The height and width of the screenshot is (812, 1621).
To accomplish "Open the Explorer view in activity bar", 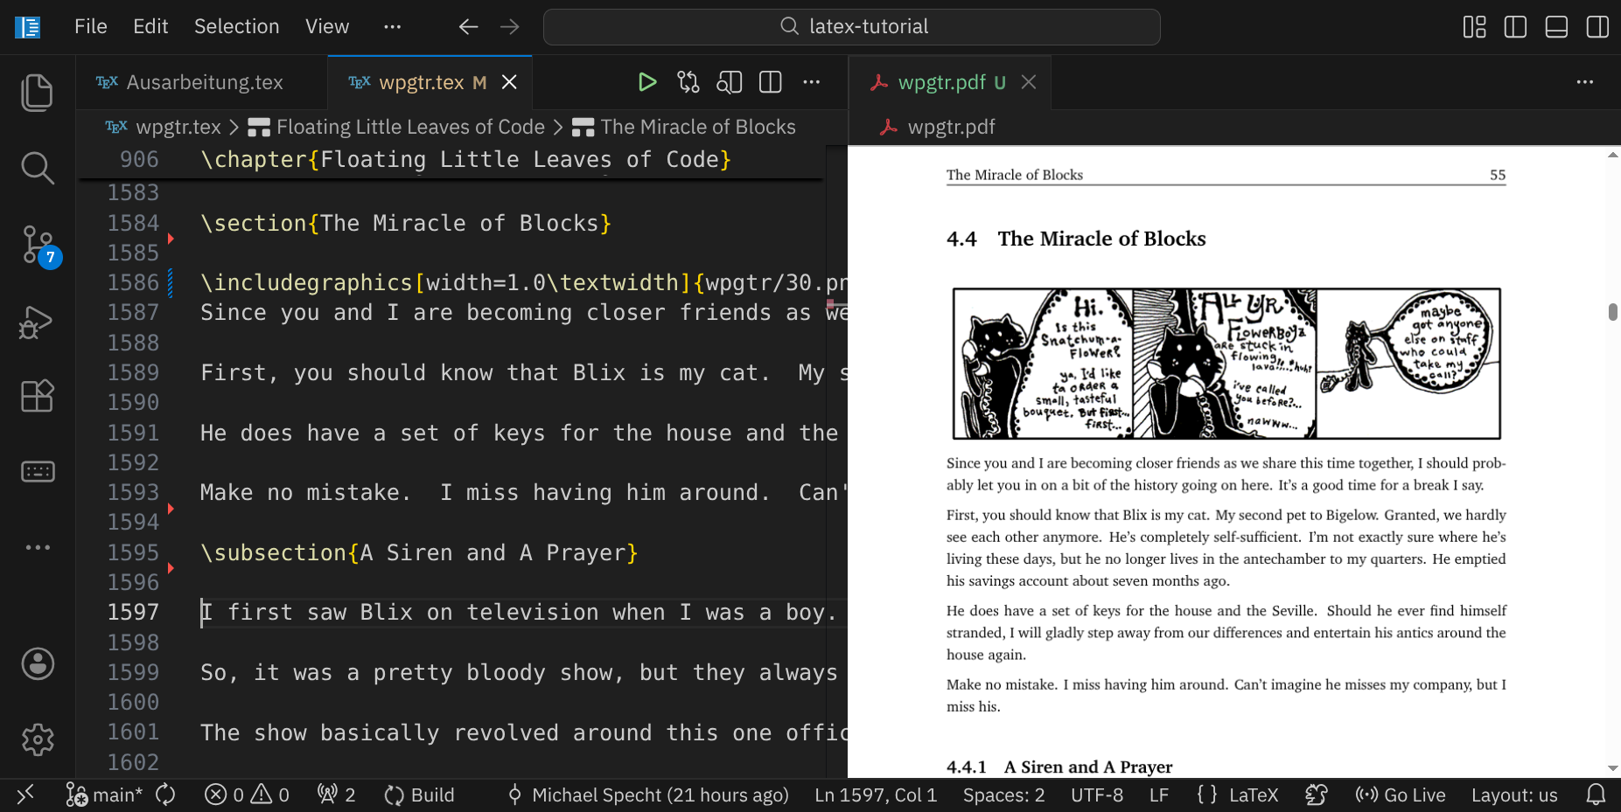I will [37, 93].
